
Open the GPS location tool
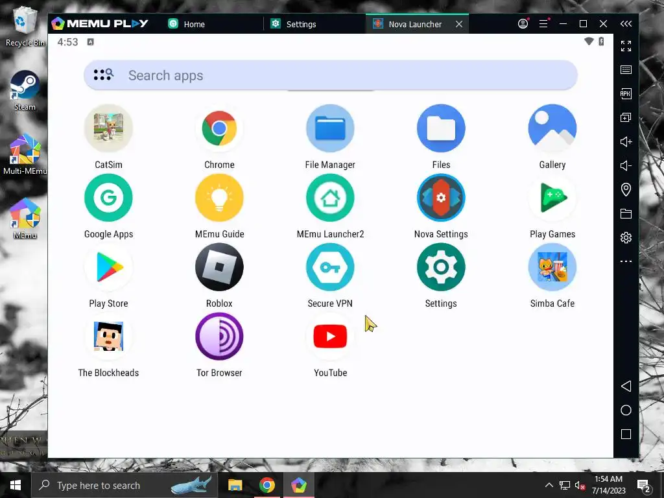pos(626,189)
